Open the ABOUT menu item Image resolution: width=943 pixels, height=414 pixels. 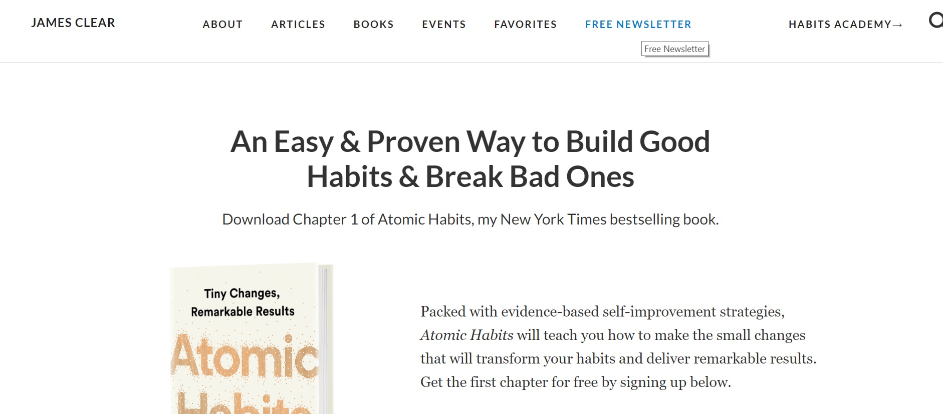point(222,24)
